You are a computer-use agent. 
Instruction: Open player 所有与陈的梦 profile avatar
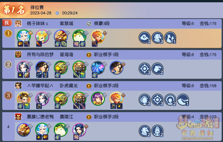coord(18,54)
